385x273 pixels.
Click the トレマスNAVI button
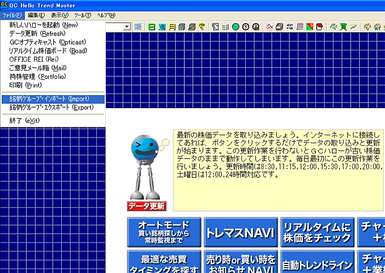[x=241, y=232]
